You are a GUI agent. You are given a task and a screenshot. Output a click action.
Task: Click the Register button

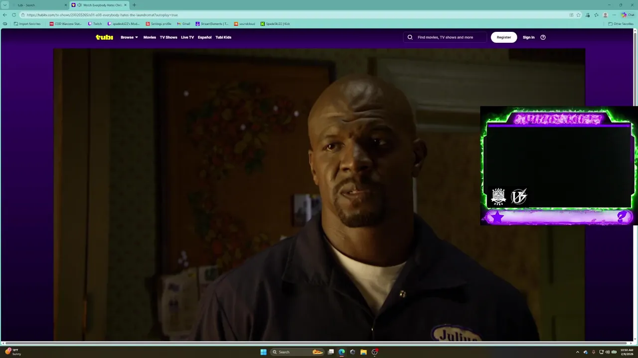coord(504,37)
